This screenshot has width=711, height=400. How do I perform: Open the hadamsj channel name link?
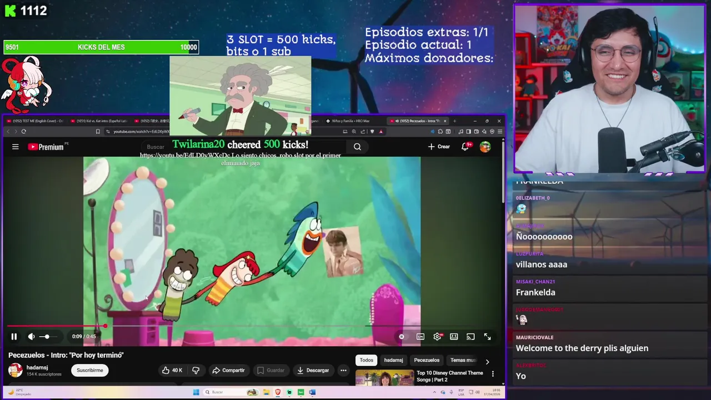click(x=37, y=367)
